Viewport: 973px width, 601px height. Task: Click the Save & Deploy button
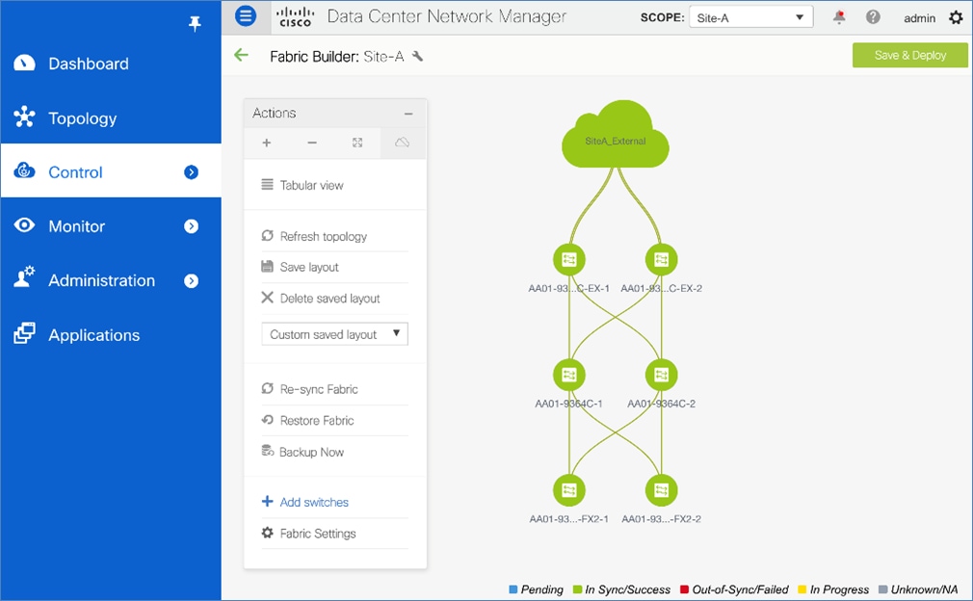[909, 55]
